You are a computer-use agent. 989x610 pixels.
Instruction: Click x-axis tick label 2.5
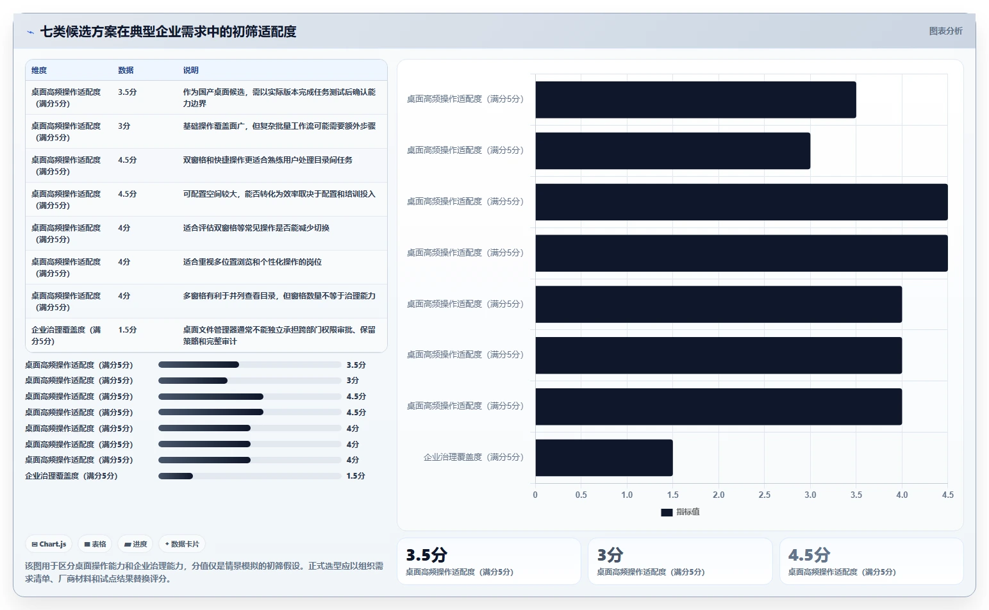[x=765, y=495]
